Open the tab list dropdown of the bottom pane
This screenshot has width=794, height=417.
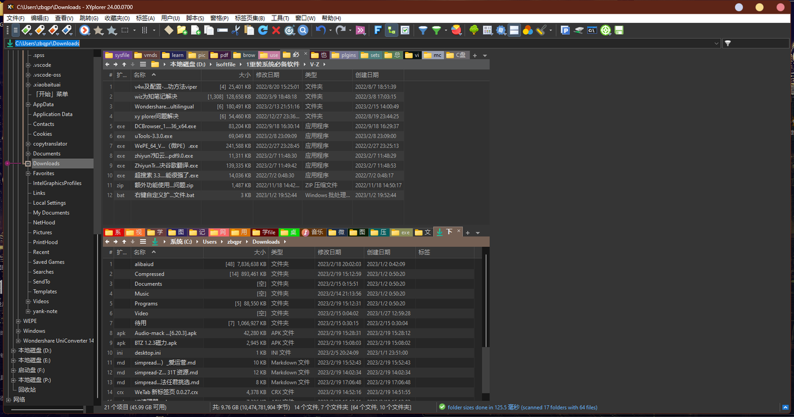tap(478, 233)
